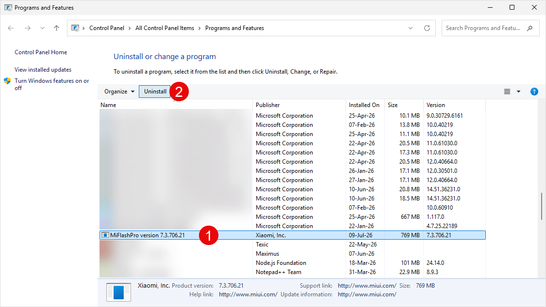Select the Node.js Foundation row
Image resolution: width=546 pixels, height=307 pixels.
281,263
